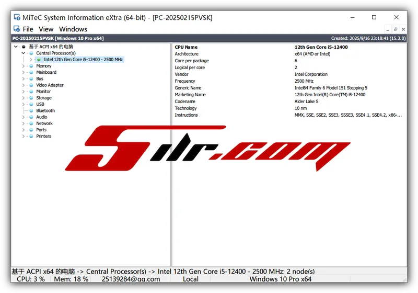Select the Video Adapter label

(50, 85)
